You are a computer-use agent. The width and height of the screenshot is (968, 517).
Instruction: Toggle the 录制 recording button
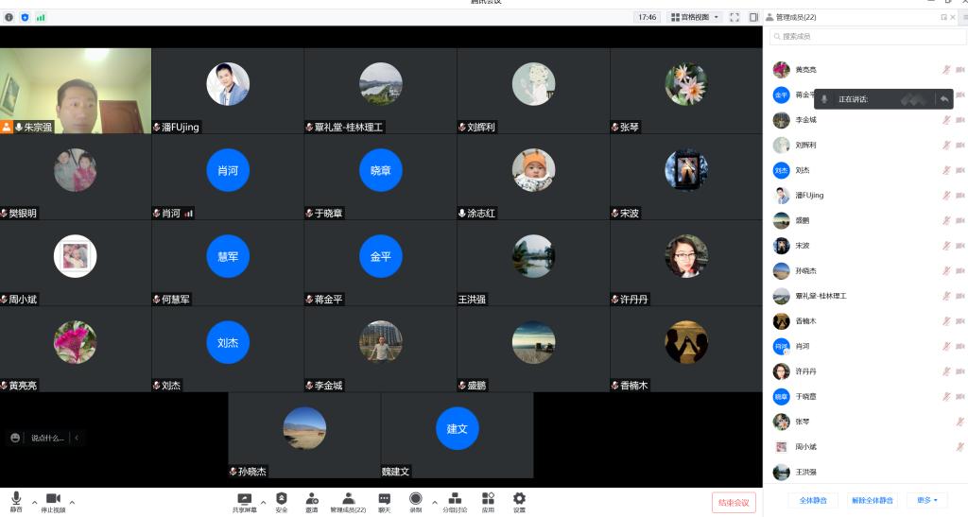(416, 501)
